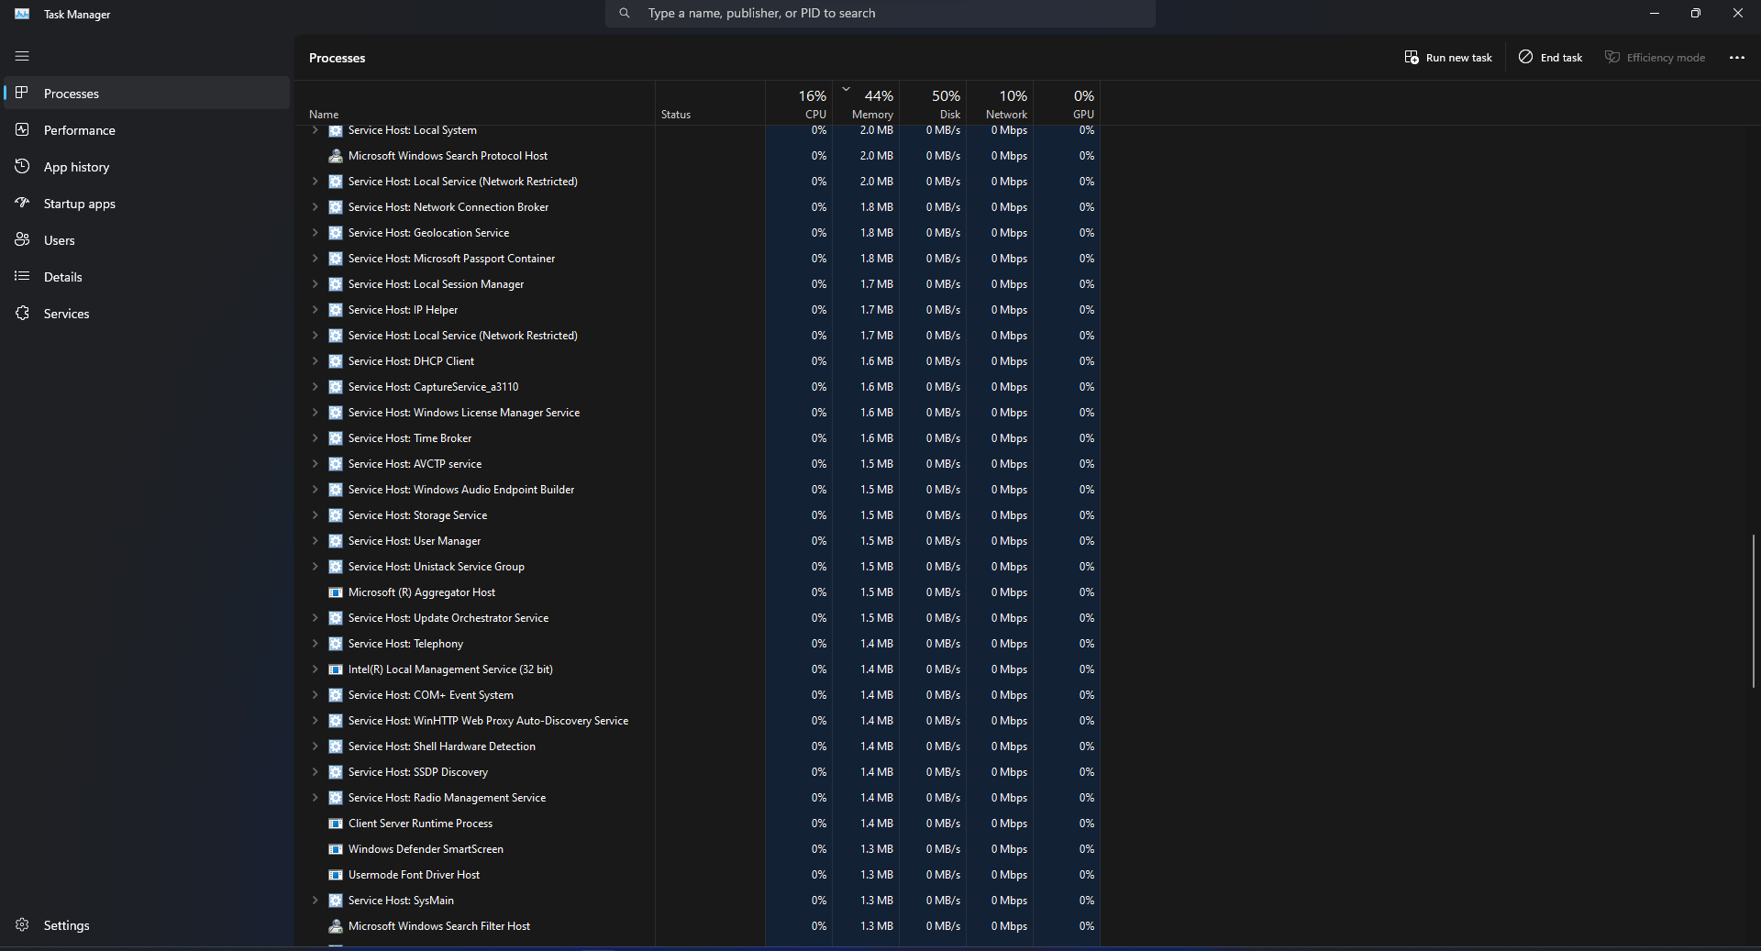Click the Windows Defender SmartScreen icon

click(336, 849)
